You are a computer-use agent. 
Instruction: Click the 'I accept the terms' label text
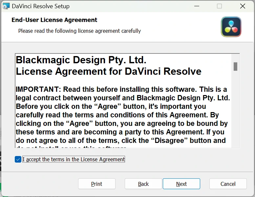point(74,159)
